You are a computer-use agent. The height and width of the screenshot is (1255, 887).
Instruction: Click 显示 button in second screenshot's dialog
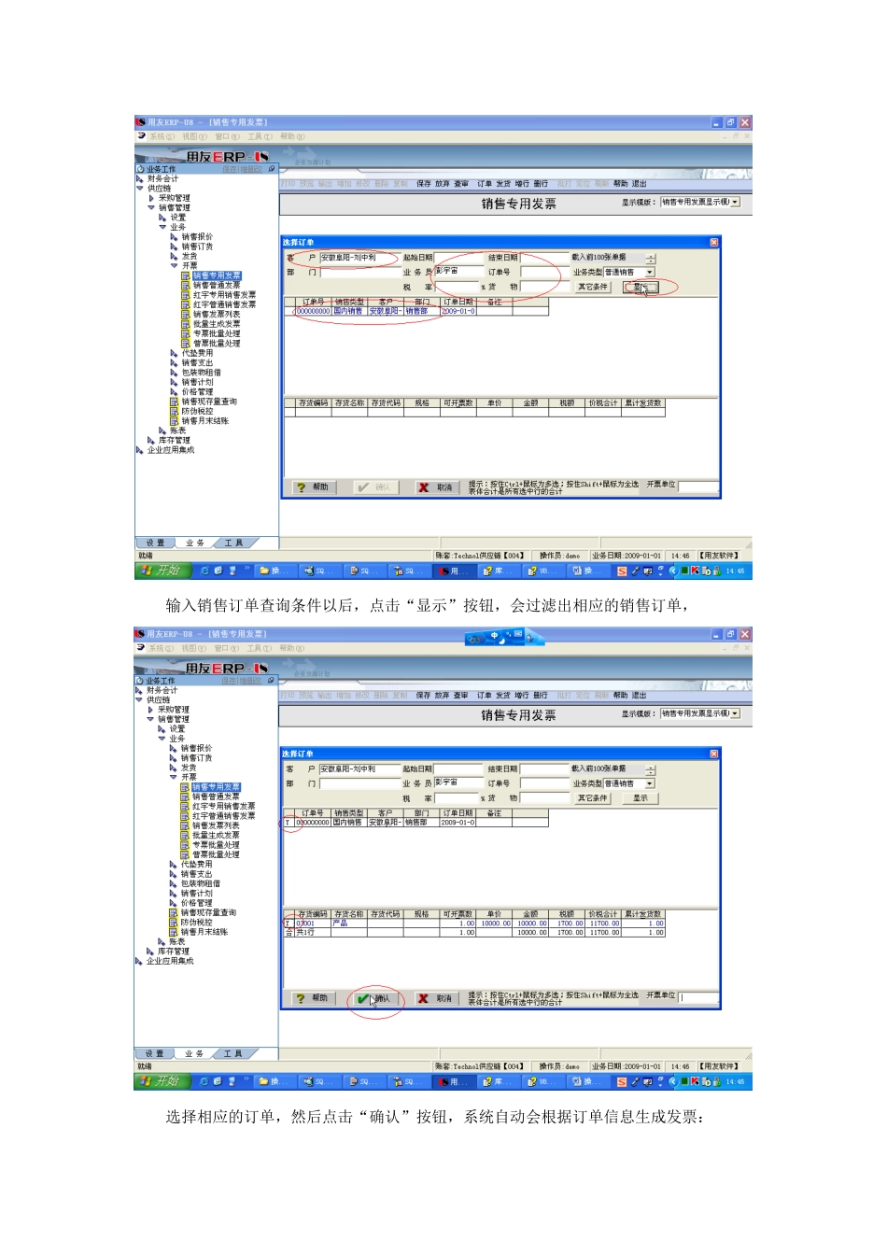point(640,798)
